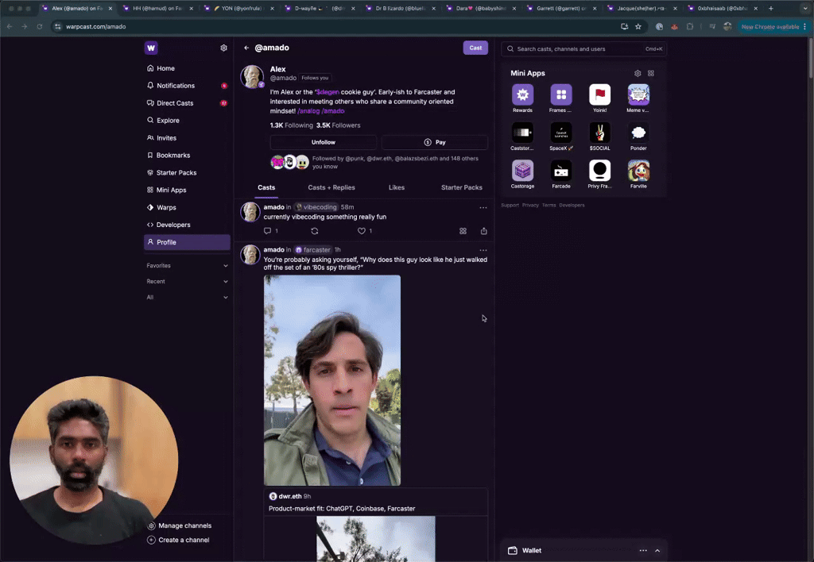Launch the Yoink! mini app

tap(599, 95)
